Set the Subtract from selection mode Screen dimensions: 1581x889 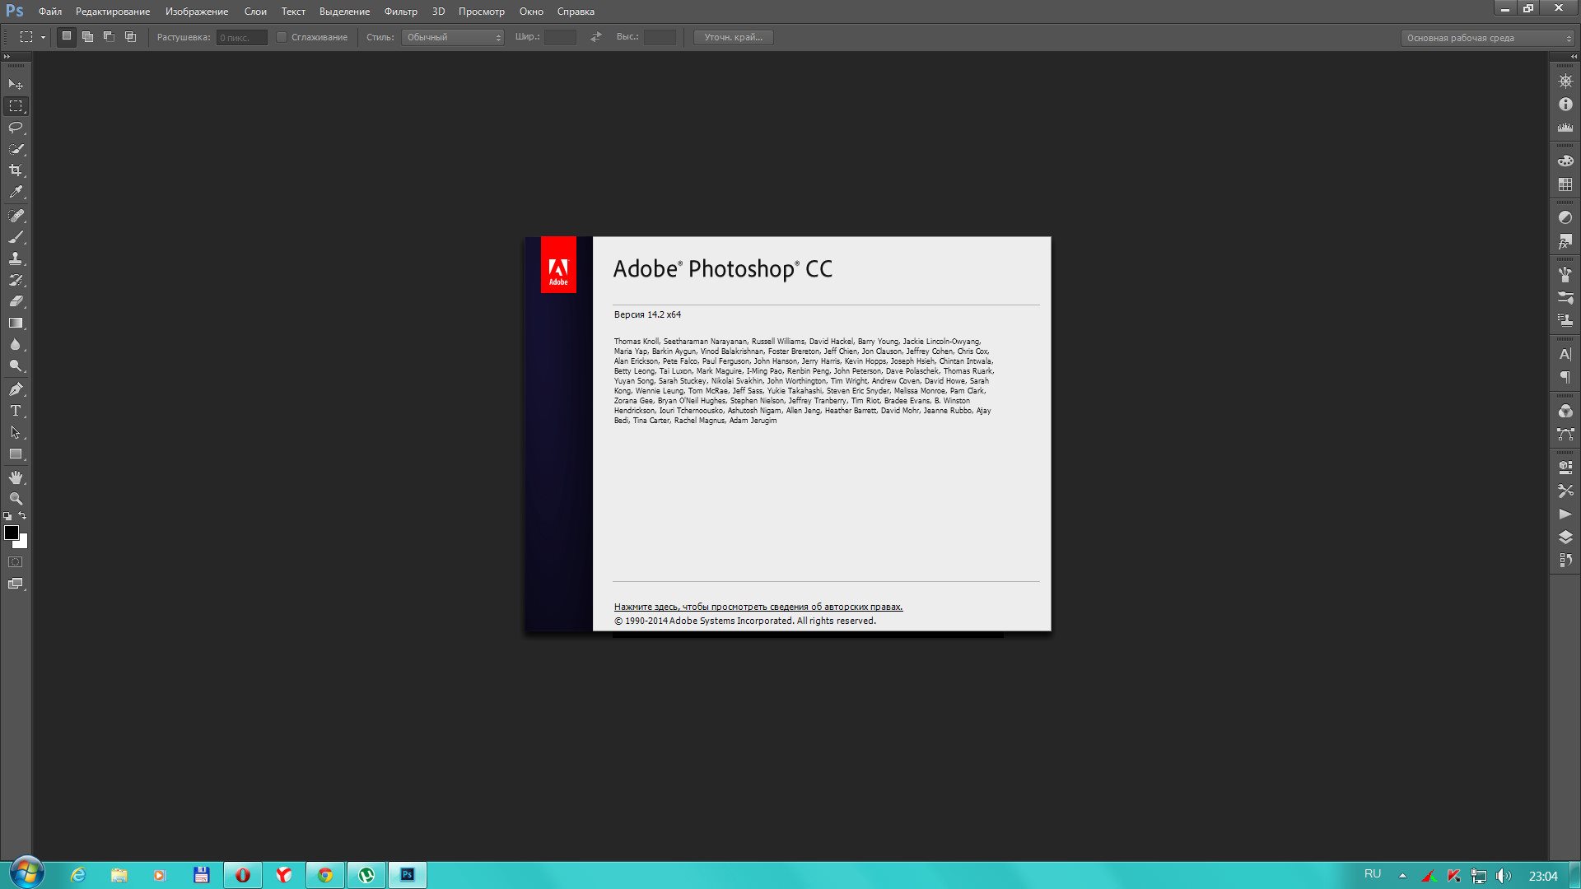pos(109,37)
